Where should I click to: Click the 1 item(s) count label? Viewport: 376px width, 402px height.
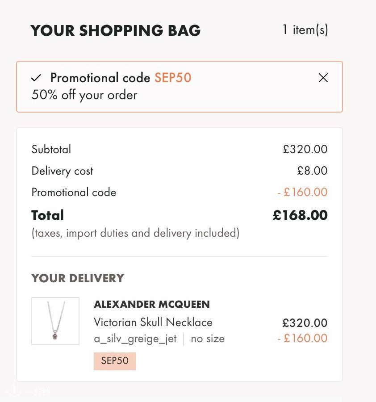(305, 30)
